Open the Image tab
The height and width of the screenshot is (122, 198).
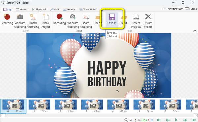[69, 10]
